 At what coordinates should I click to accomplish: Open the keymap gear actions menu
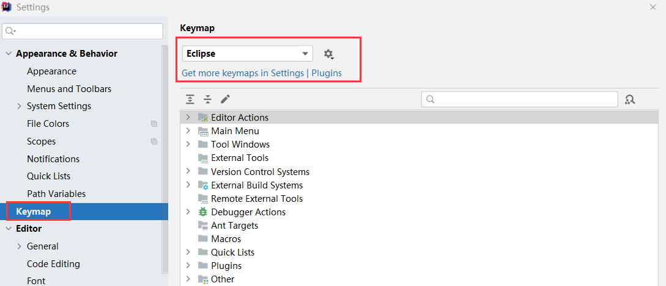coord(328,54)
